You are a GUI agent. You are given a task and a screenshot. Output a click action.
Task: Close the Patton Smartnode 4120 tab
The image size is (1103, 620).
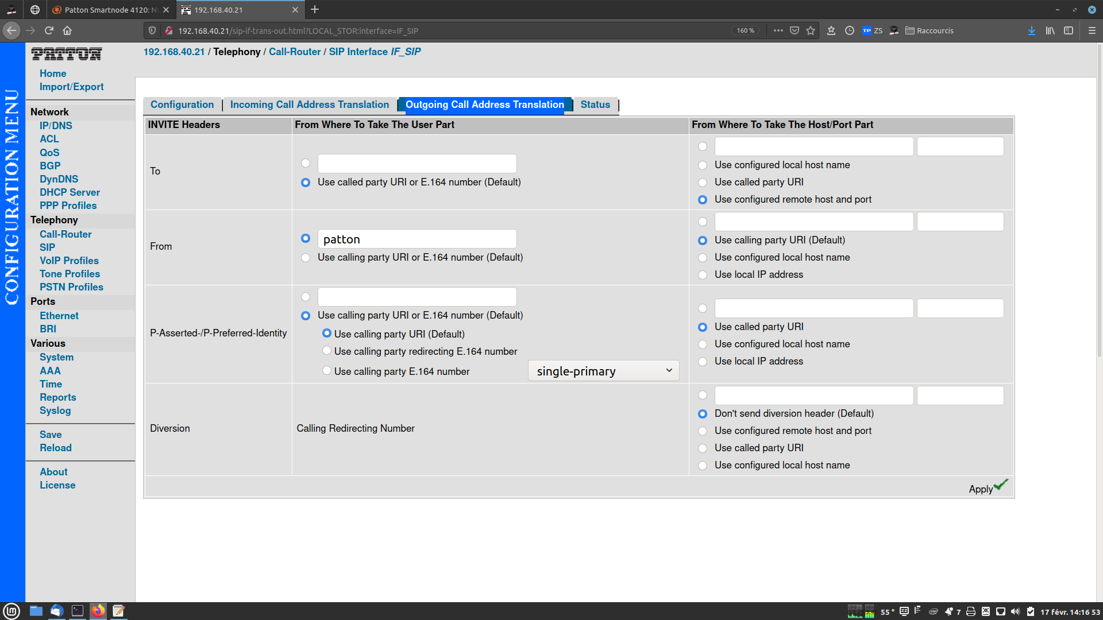coord(166,10)
